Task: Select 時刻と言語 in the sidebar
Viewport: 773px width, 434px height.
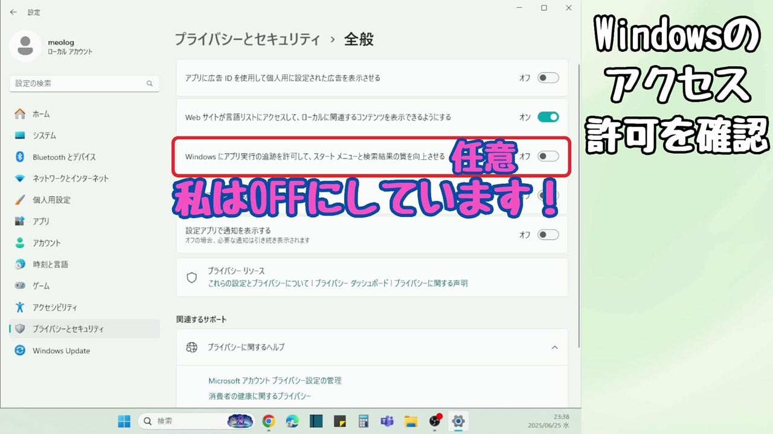Action: click(85, 265)
